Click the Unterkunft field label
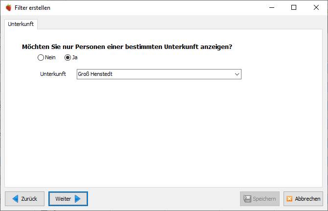The width and height of the screenshot is (328, 211). [x=53, y=74]
